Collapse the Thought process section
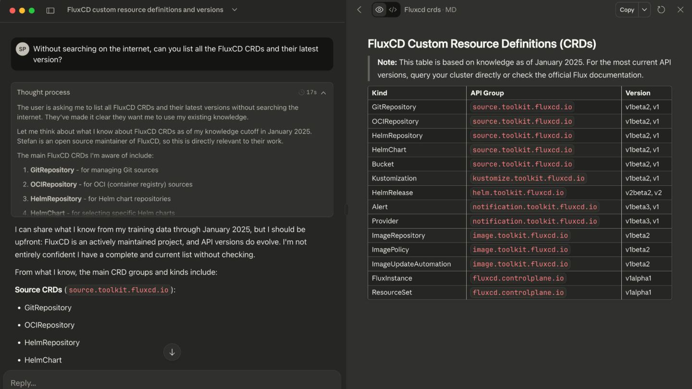692x389 pixels. click(323, 93)
